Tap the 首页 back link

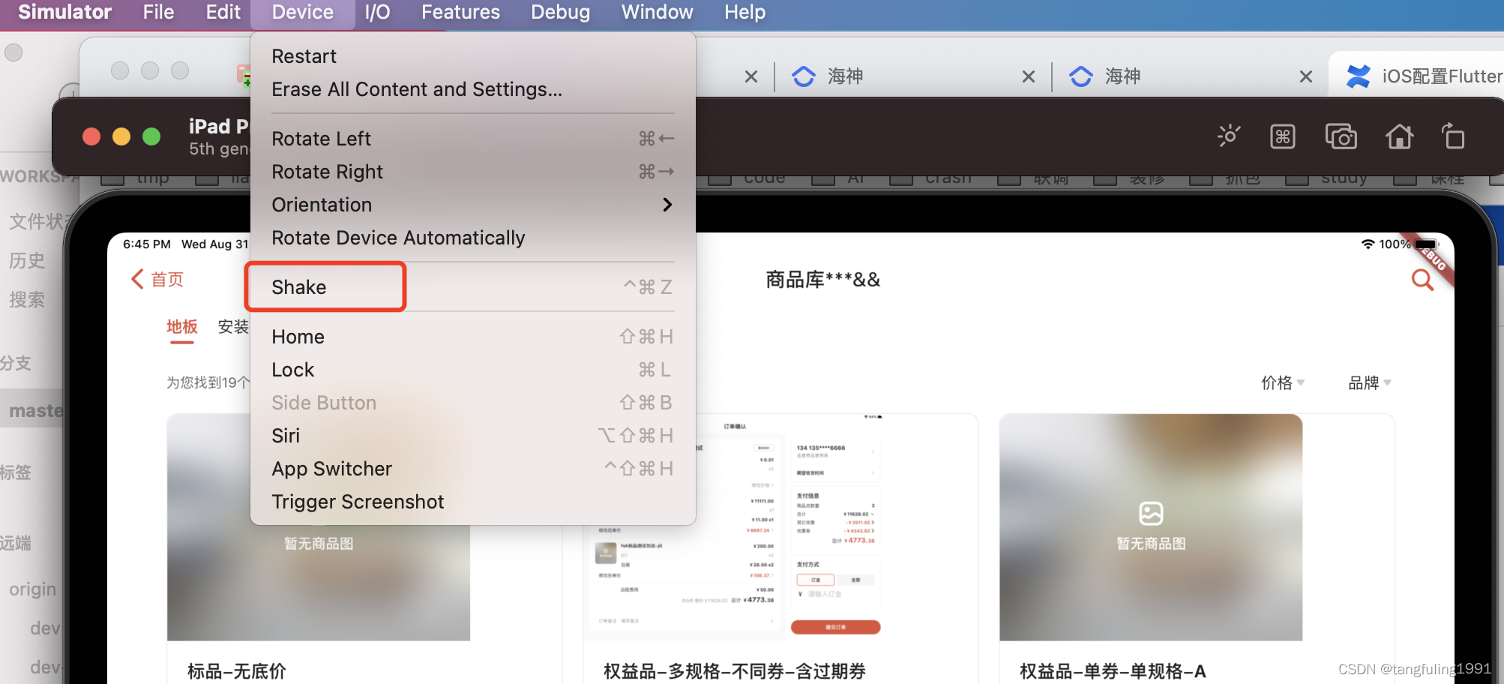pyautogui.click(x=167, y=280)
